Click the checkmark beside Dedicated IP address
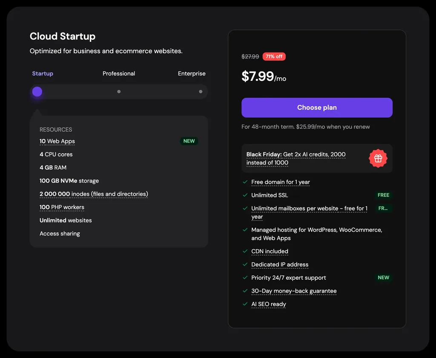 coord(245,264)
